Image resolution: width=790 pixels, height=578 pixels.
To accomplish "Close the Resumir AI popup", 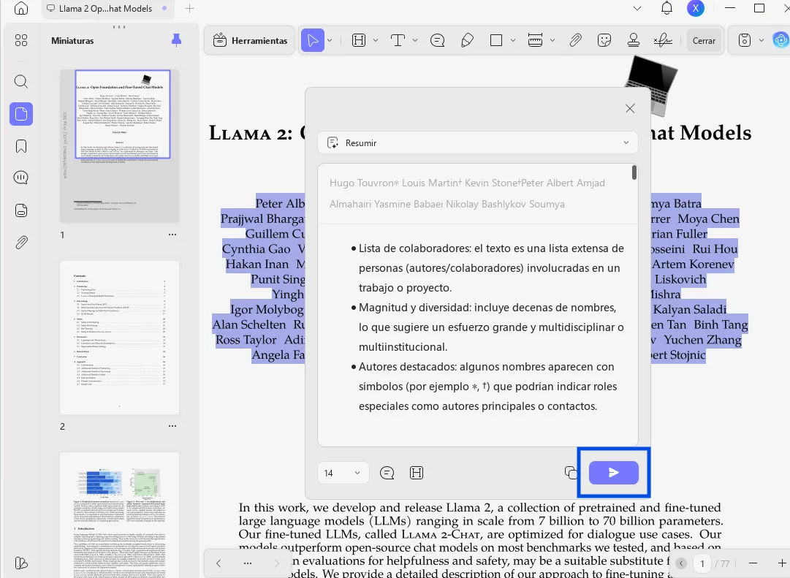I will (630, 108).
